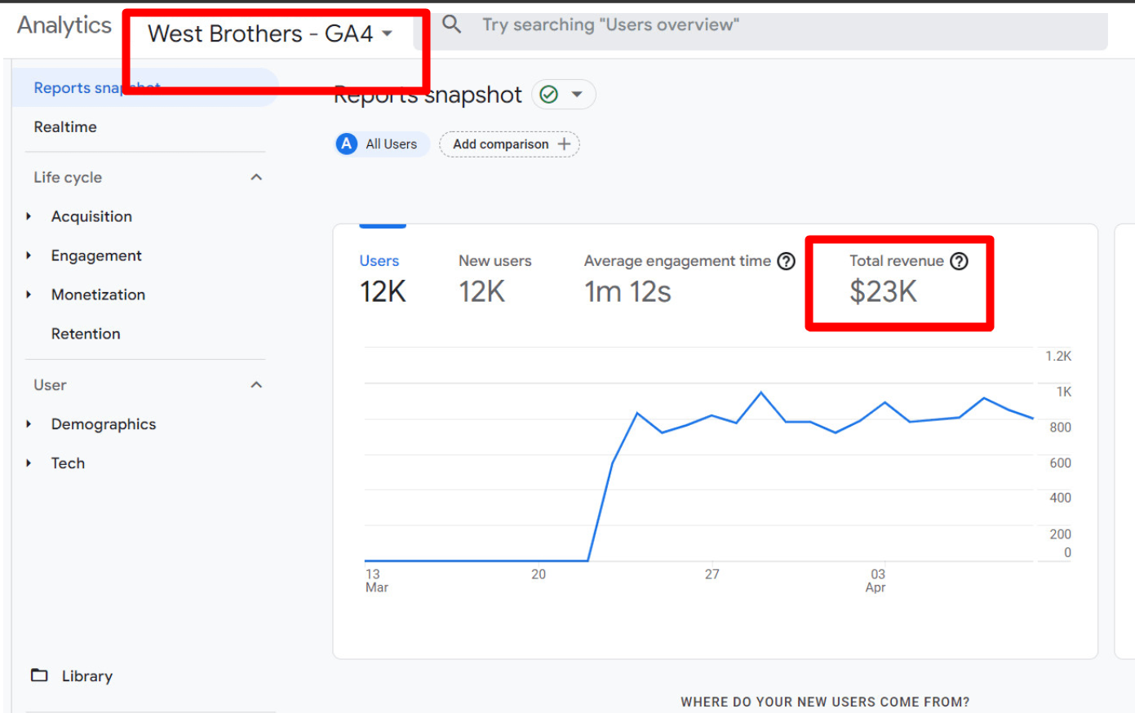The height and width of the screenshot is (713, 1135).
Task: Click the green checkmark status icon
Action: pyautogui.click(x=549, y=95)
